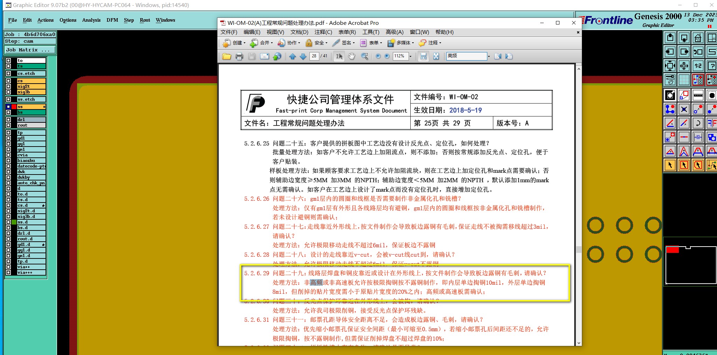This screenshot has width=717, height=355.
Task: Select the Hand pan tool in Acrobat
Action: point(351,56)
